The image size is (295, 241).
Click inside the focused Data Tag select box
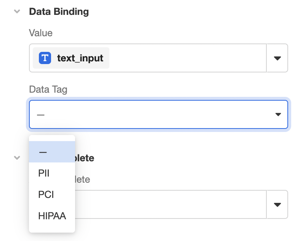tap(152, 114)
